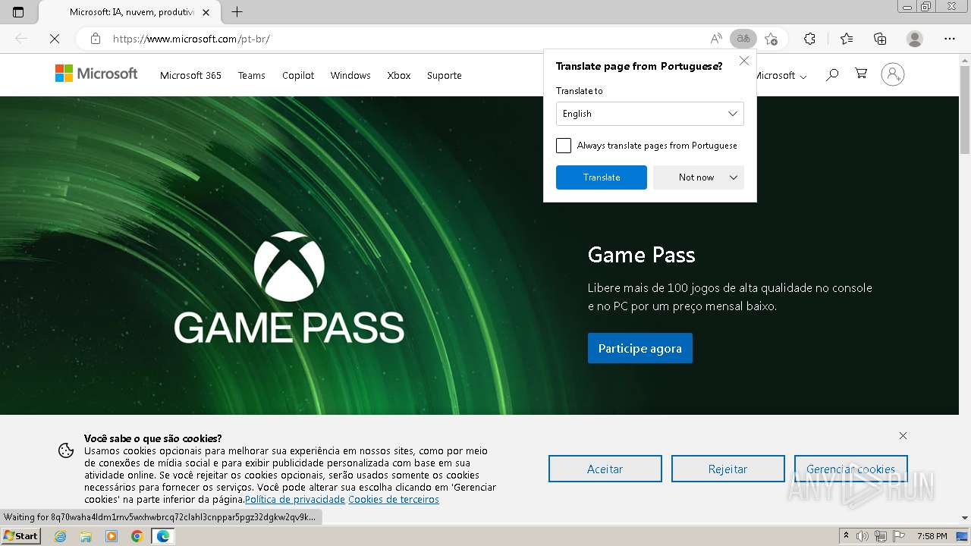This screenshot has height=546, width=971.
Task: Search the site with magnifier icon
Action: coord(832,74)
